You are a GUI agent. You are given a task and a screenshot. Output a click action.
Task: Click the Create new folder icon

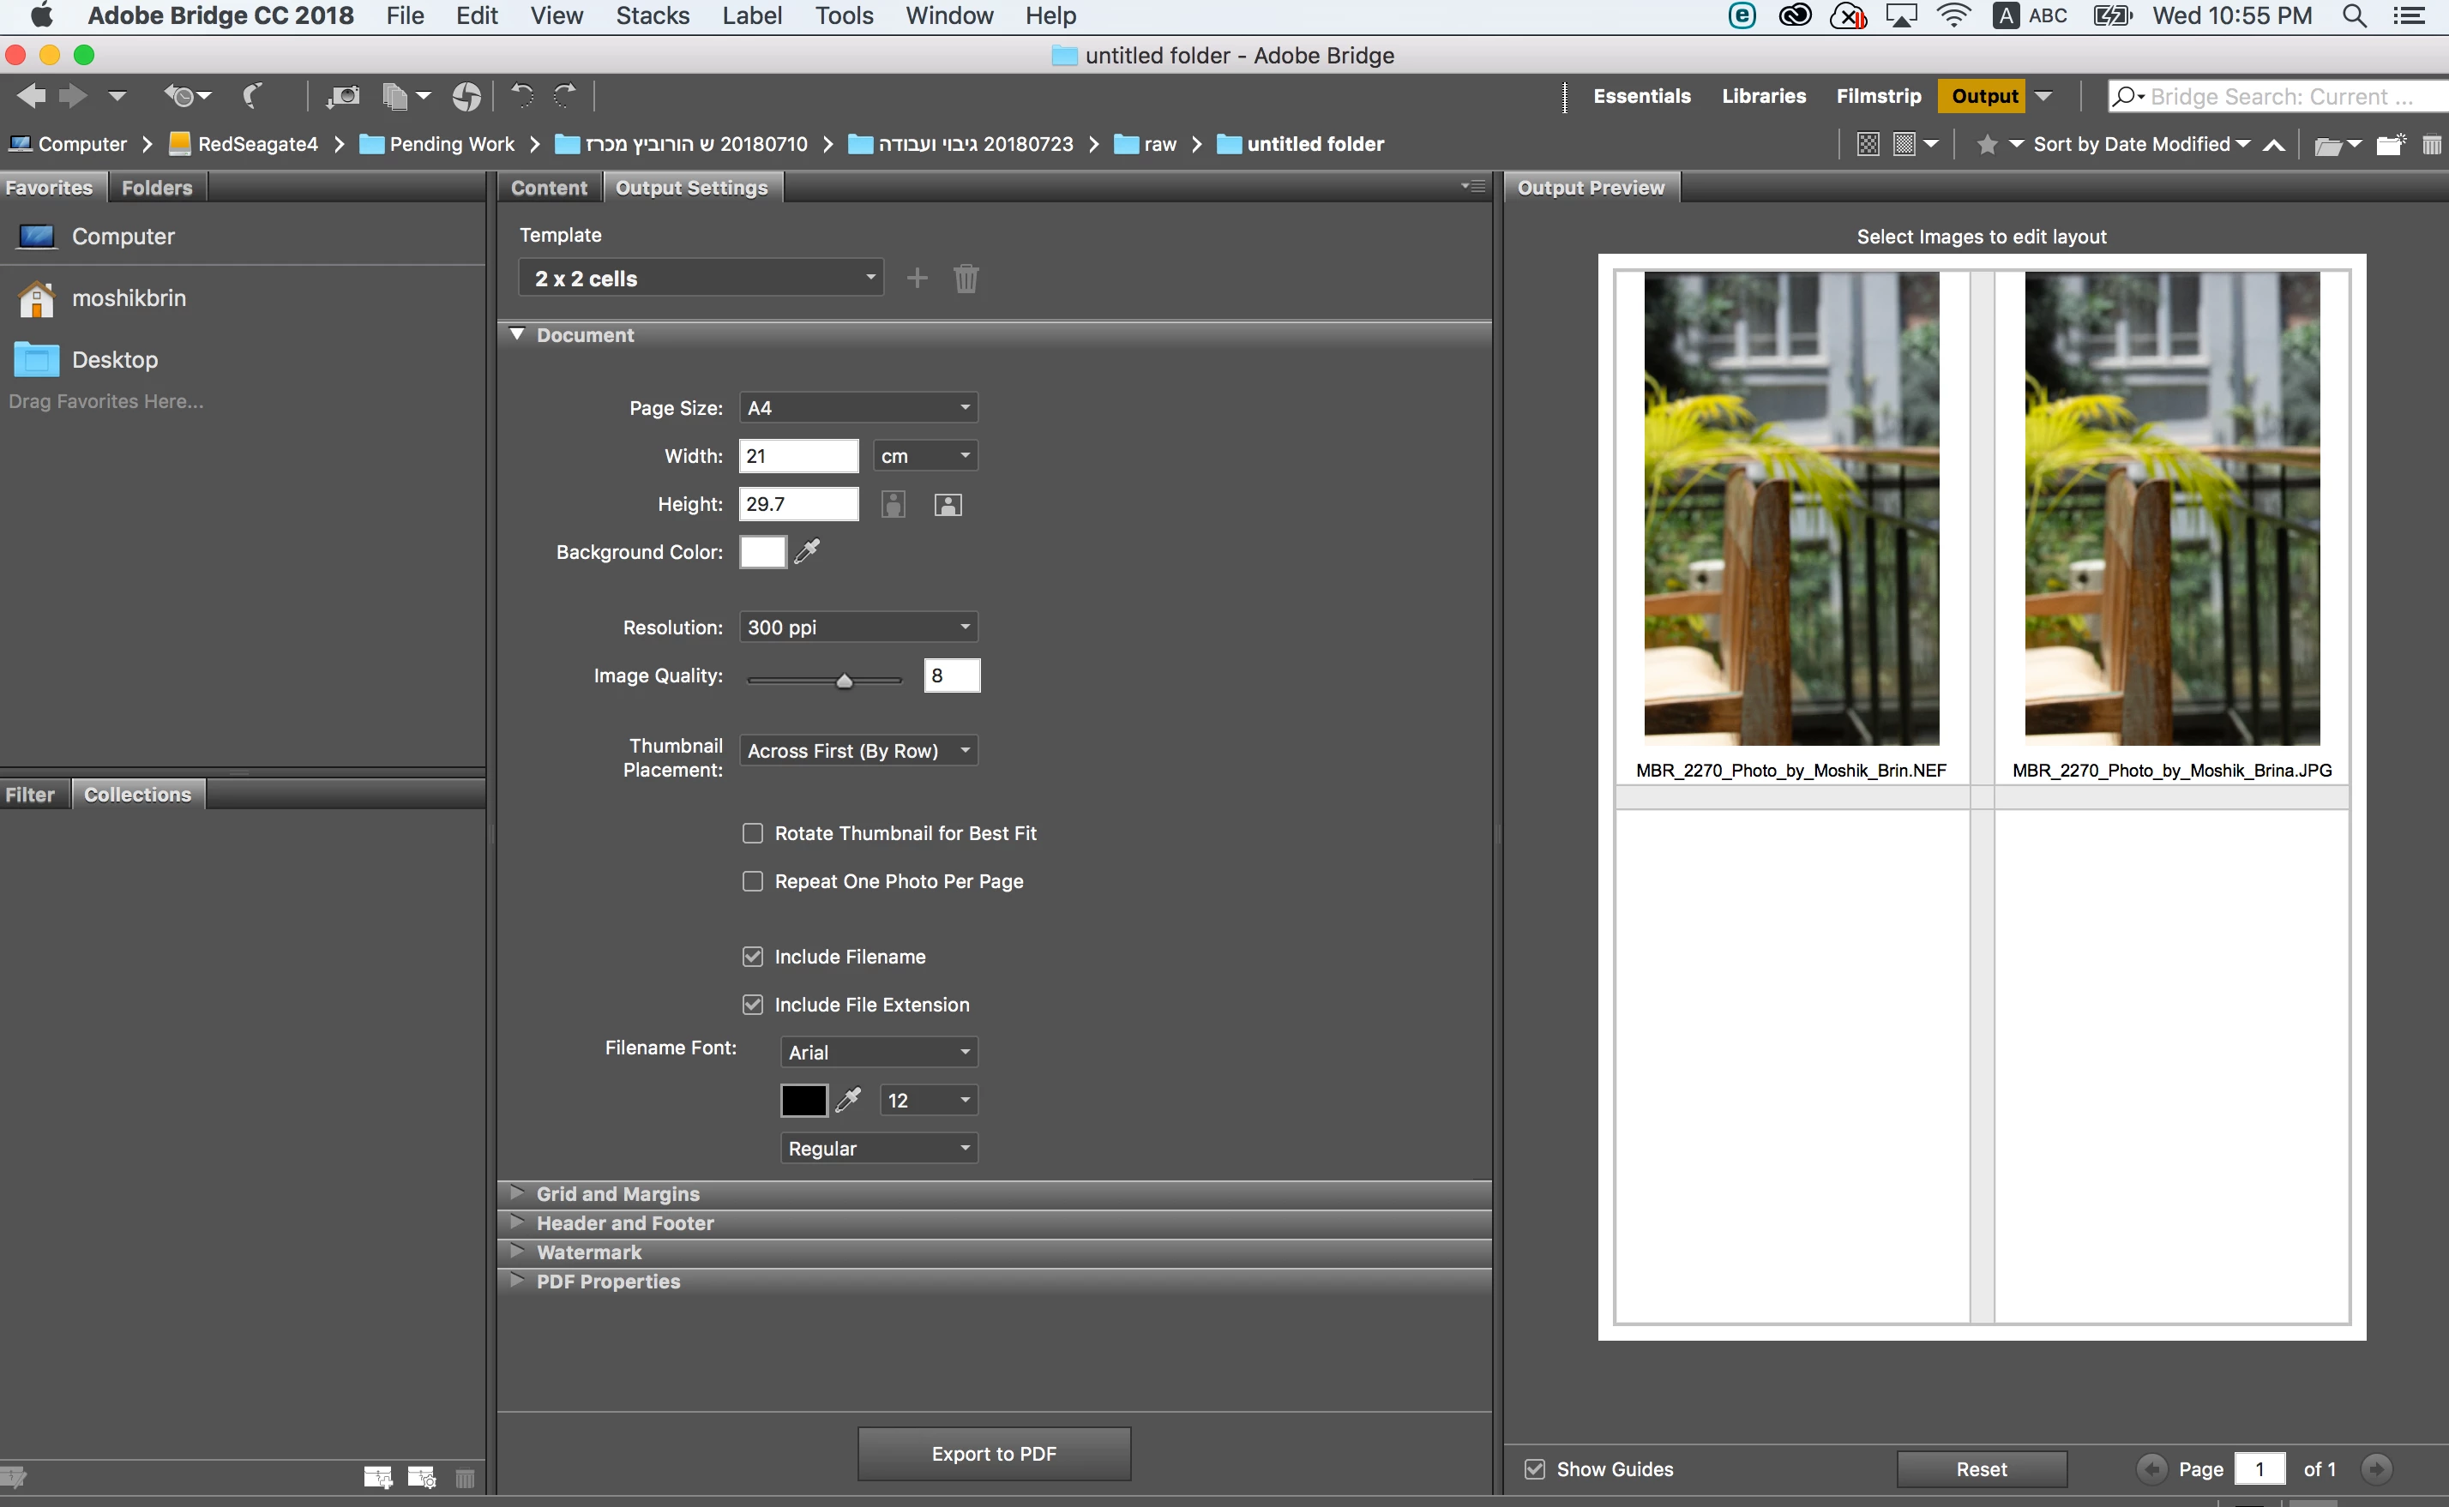click(2389, 146)
